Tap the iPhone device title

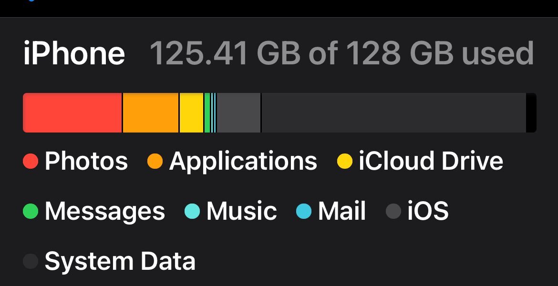pyautogui.click(x=74, y=53)
